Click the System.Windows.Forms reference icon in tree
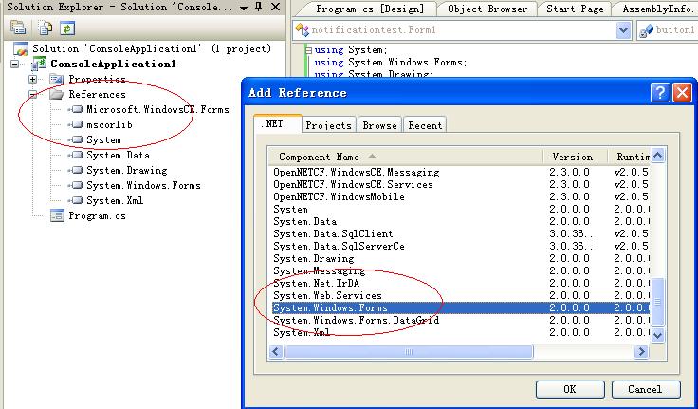Viewport: 698px width, 409px height. (76, 185)
